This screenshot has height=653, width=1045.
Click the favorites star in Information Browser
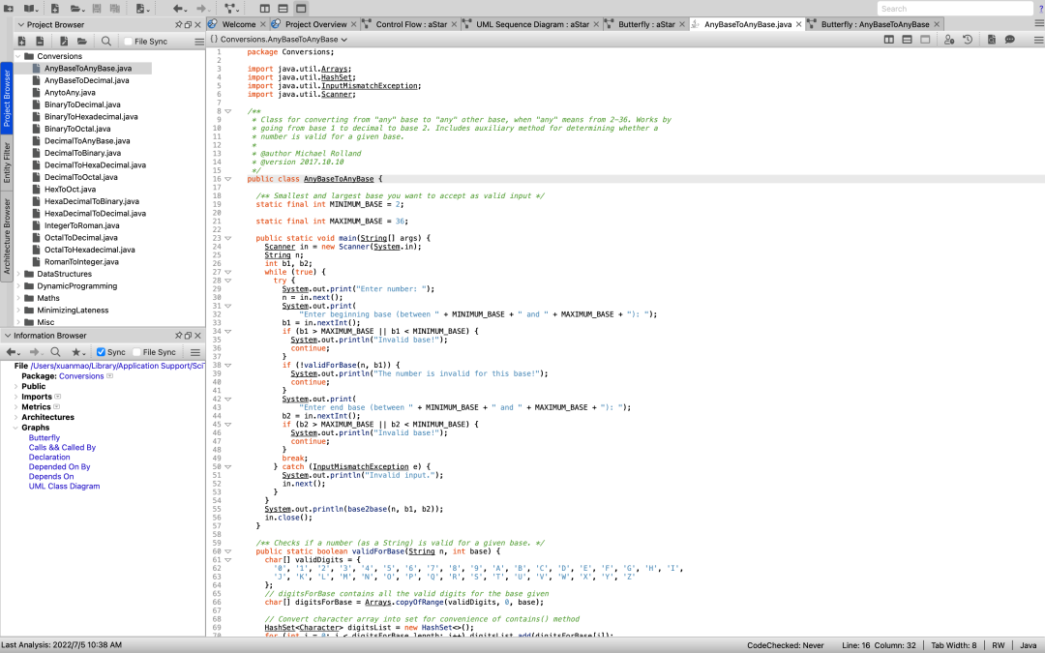(x=77, y=352)
